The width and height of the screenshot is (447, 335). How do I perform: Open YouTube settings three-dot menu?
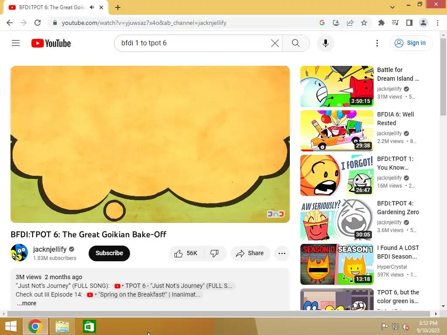click(377, 43)
